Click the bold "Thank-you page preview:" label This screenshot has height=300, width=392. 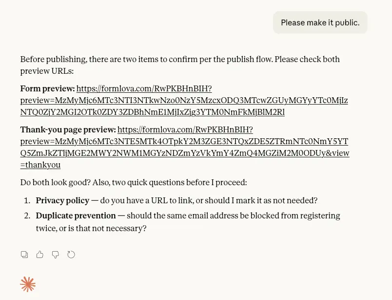point(68,130)
